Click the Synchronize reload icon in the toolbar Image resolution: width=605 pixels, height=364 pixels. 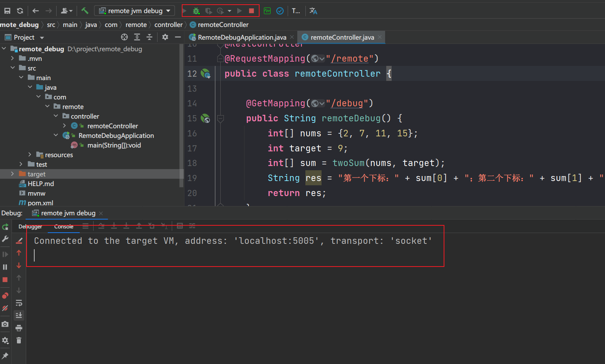[x=20, y=11]
